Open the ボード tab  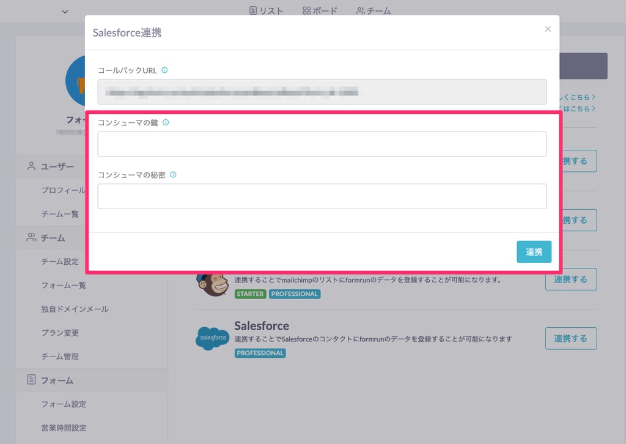320,11
